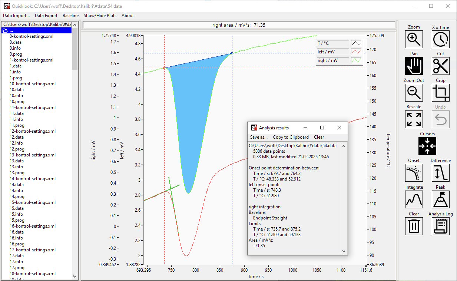Open the Show/Hide Plots menu

(x=100, y=16)
